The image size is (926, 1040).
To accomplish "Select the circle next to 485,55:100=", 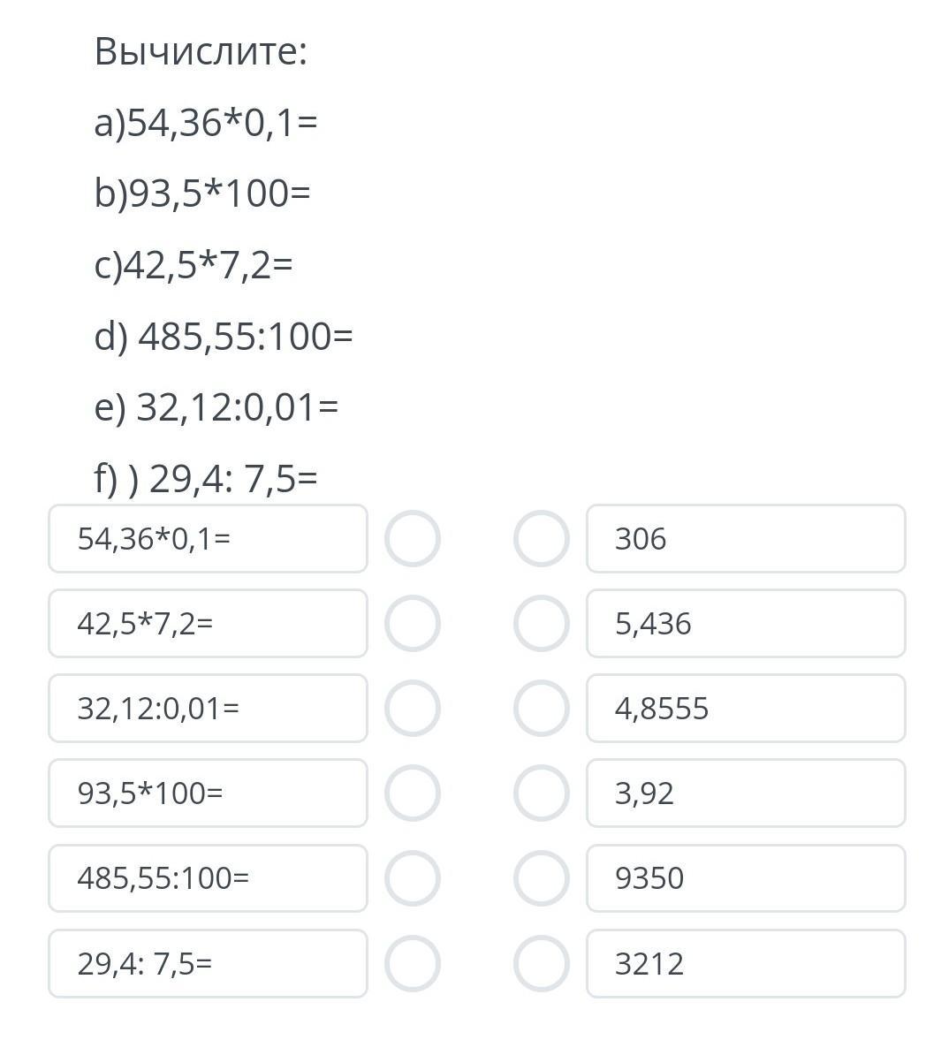I will point(413,878).
